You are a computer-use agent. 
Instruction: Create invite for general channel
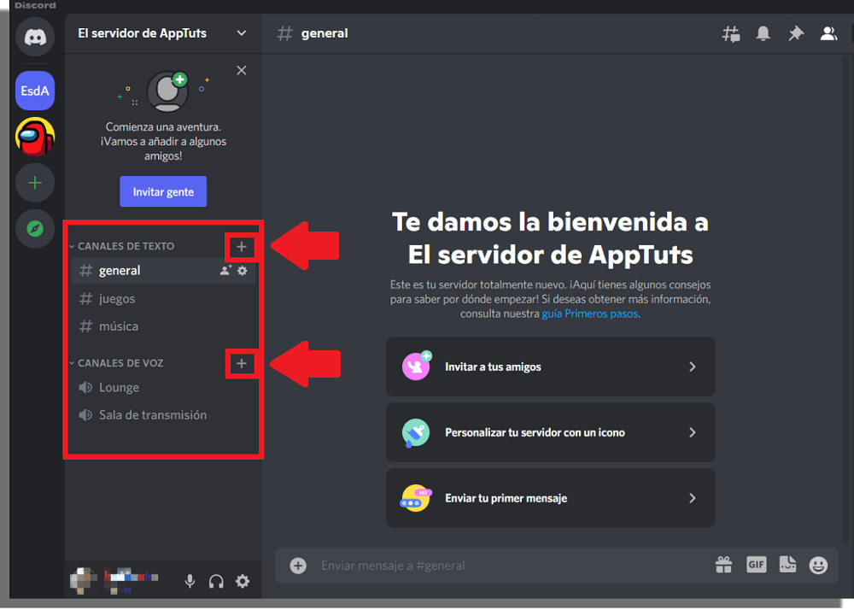click(x=225, y=270)
